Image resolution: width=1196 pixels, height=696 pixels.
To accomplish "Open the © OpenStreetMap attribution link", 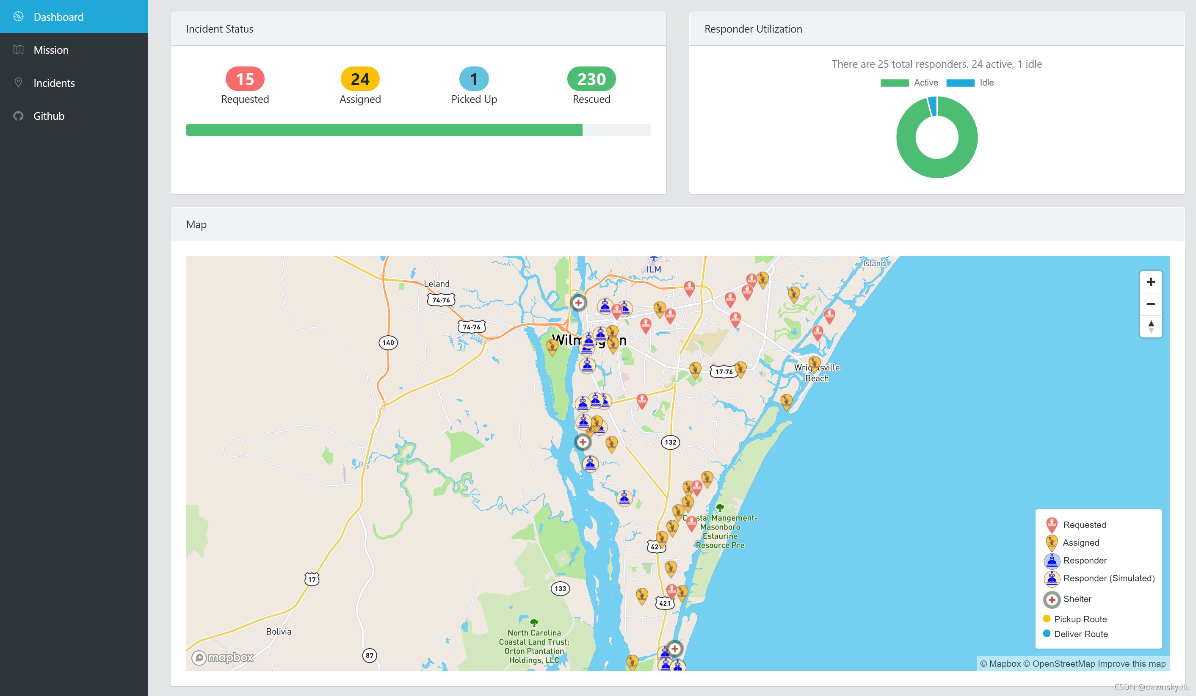I will [1059, 664].
